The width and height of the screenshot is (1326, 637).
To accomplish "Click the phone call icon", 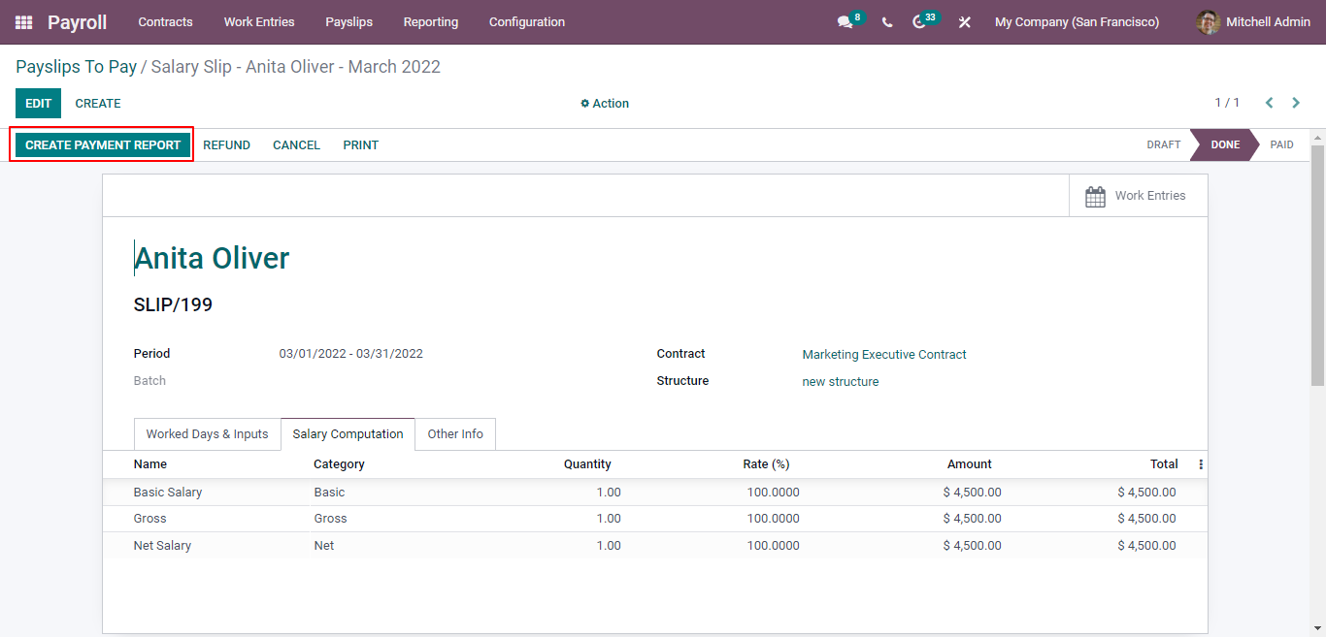I will 887,22.
